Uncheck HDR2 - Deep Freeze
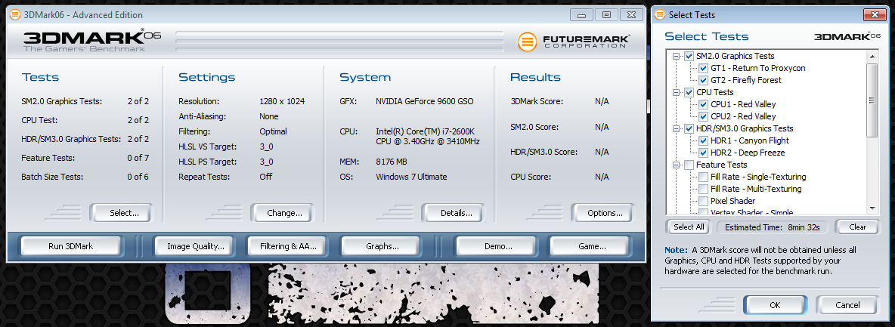The image size is (895, 327). [703, 153]
